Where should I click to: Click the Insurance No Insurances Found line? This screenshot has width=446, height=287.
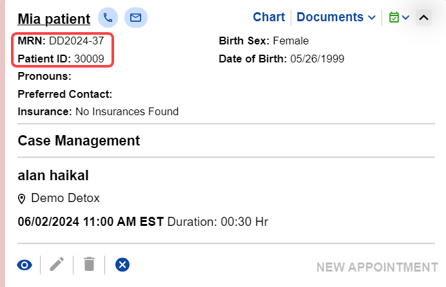(x=98, y=111)
